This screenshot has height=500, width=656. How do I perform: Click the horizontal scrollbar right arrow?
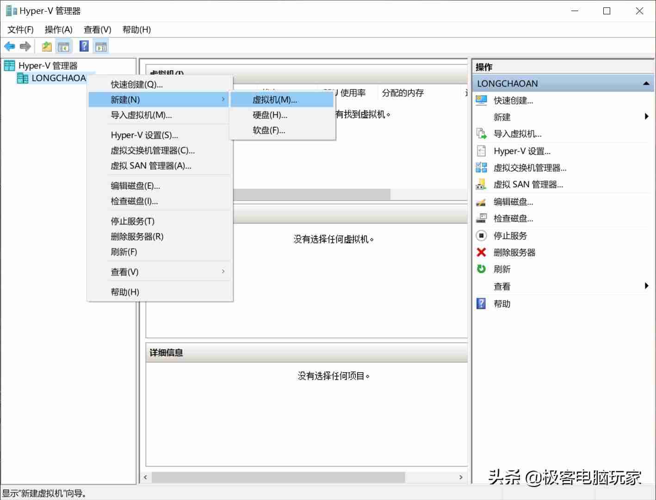tap(461, 477)
